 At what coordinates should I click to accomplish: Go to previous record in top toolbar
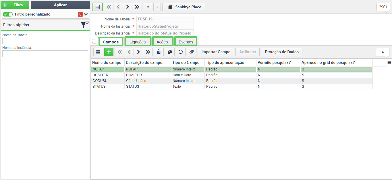[x=118, y=7]
